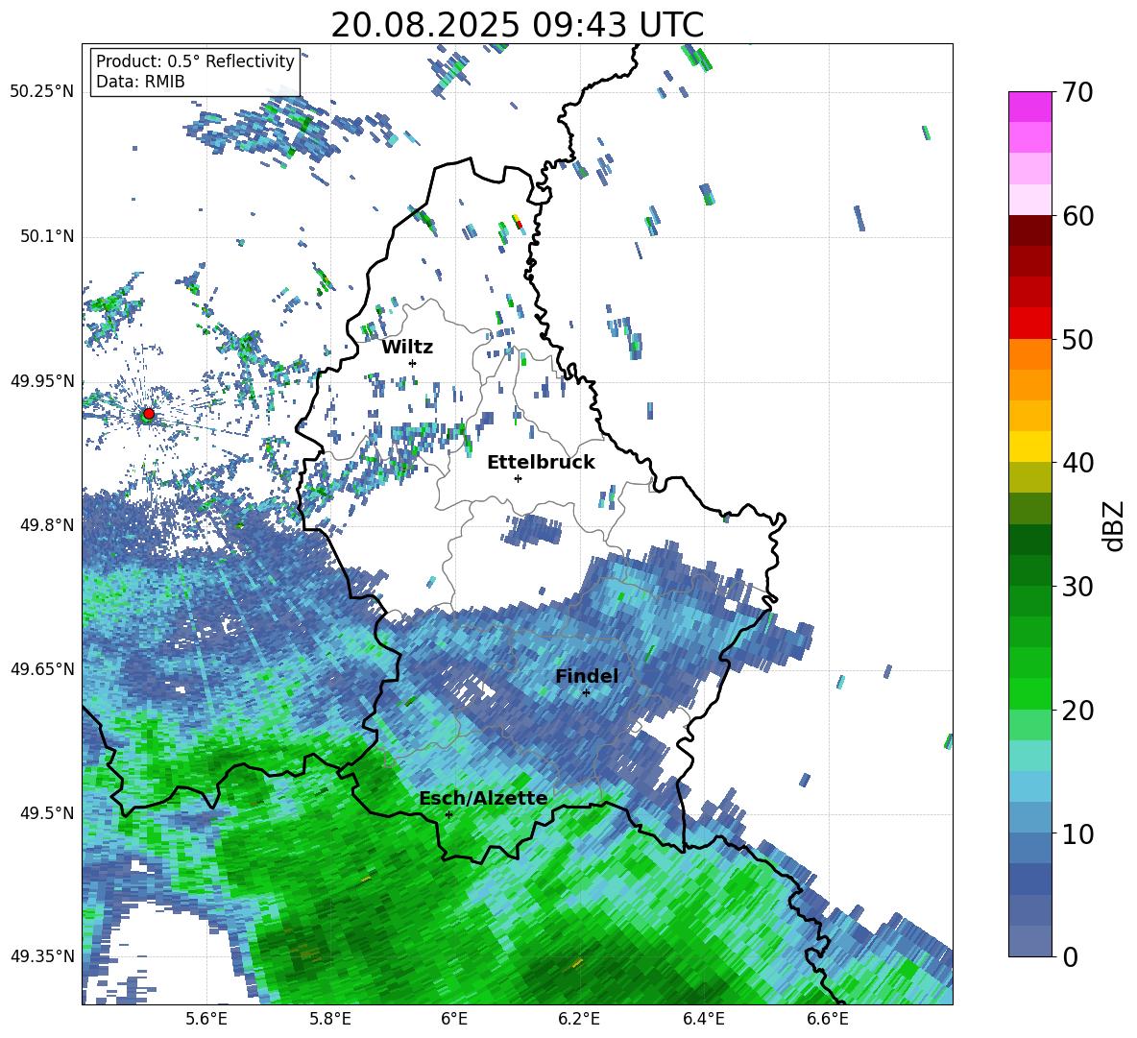Click the 6.6°E longitude label
The width and height of the screenshot is (1137, 1038).
(x=828, y=1019)
